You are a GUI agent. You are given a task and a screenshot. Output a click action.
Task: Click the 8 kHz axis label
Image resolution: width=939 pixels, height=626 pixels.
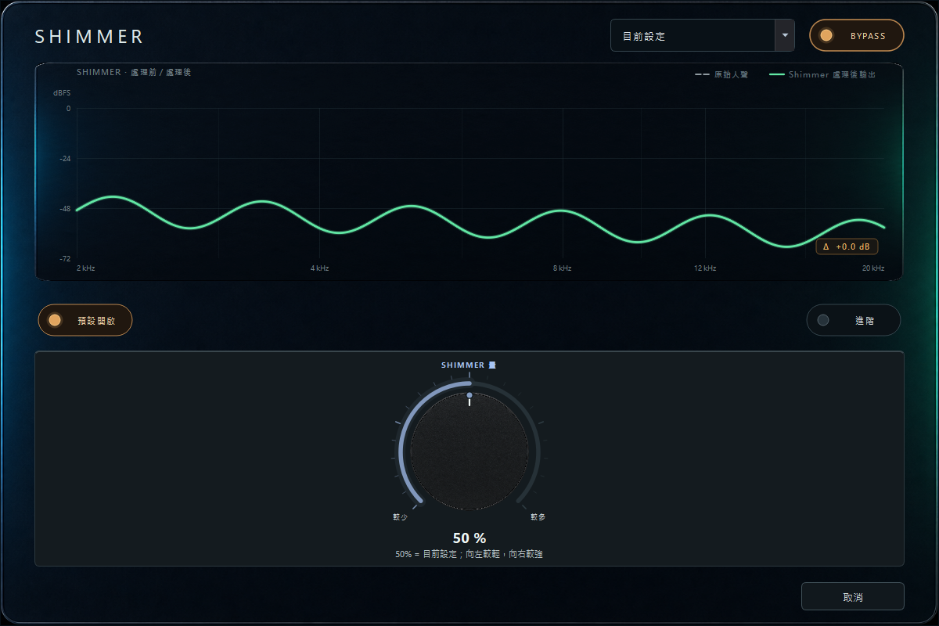(562, 268)
